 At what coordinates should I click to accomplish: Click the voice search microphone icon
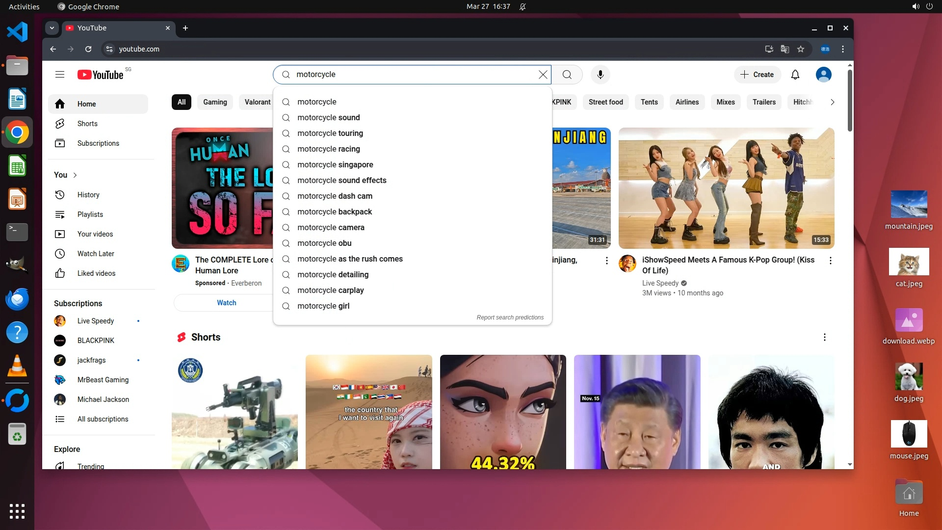[600, 75]
